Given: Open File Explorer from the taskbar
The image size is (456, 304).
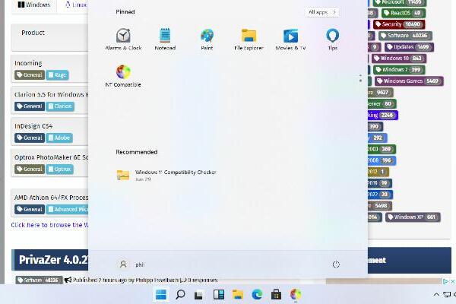Looking at the screenshot, I should (238, 295).
